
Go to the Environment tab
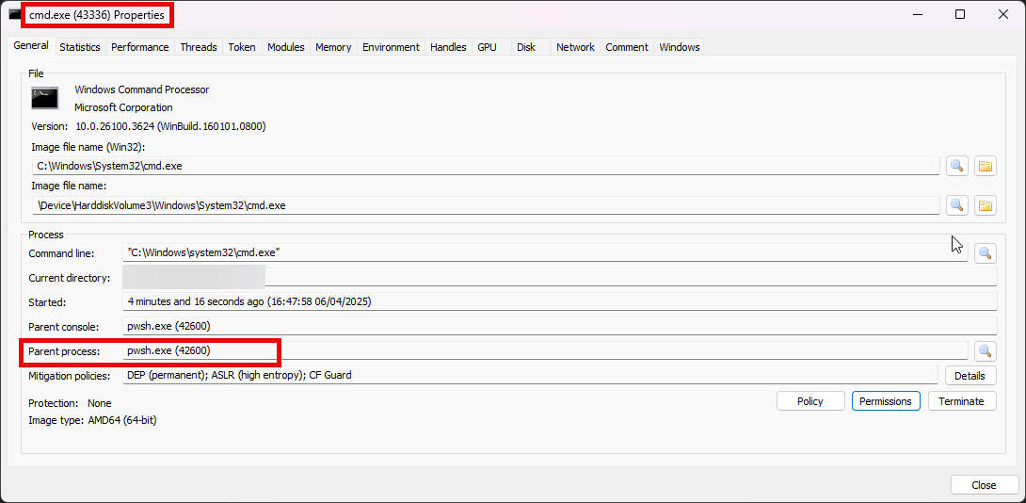click(x=390, y=47)
